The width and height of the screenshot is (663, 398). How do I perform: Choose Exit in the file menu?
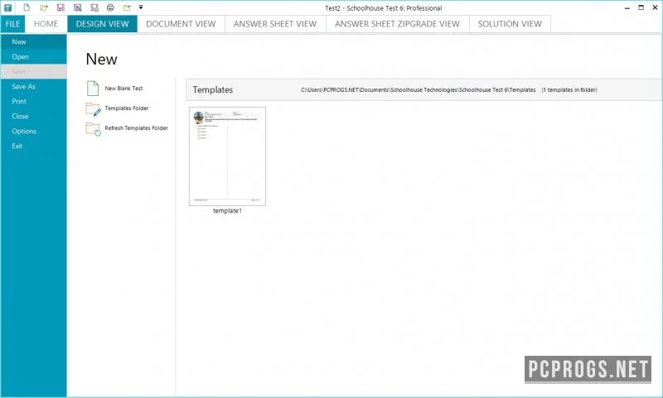pyautogui.click(x=33, y=146)
